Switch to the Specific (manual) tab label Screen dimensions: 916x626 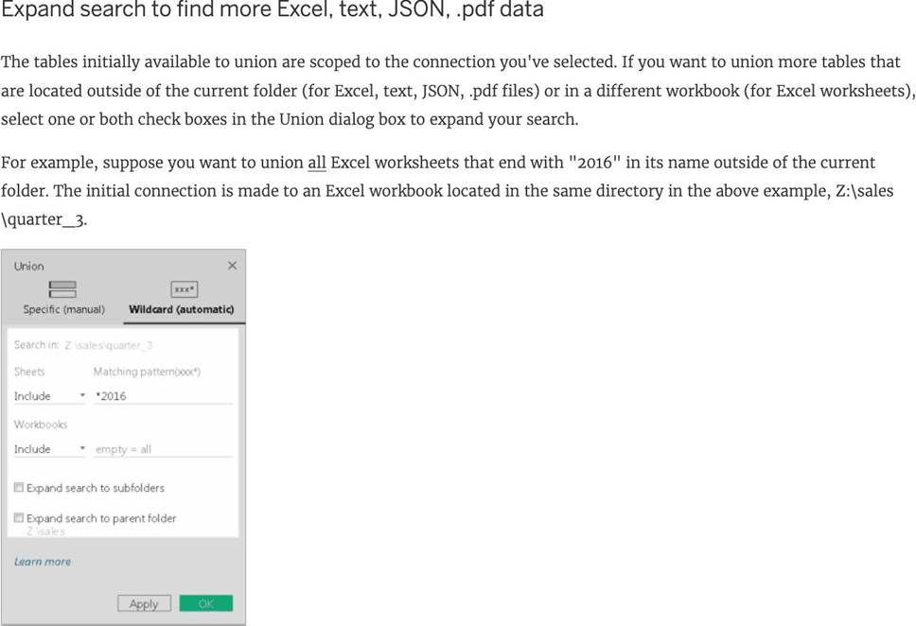[63, 309]
